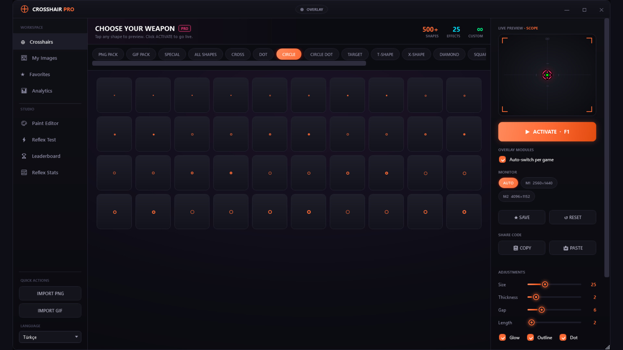
Task: Toggle the Dot checkbox
Action: tap(563, 337)
